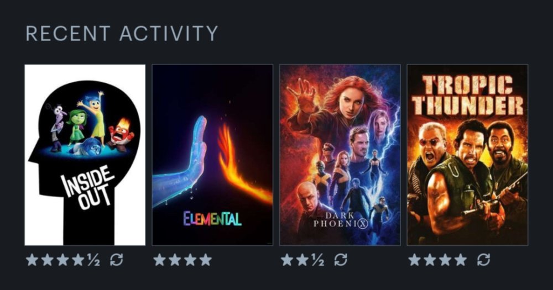Image resolution: width=553 pixels, height=290 pixels.
Task: Click the rewatch icon under Inside Out
Action: 116,260
